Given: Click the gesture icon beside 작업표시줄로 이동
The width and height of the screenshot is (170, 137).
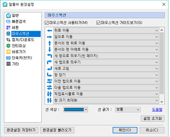Looking at the screenshot, I should point(50,94).
